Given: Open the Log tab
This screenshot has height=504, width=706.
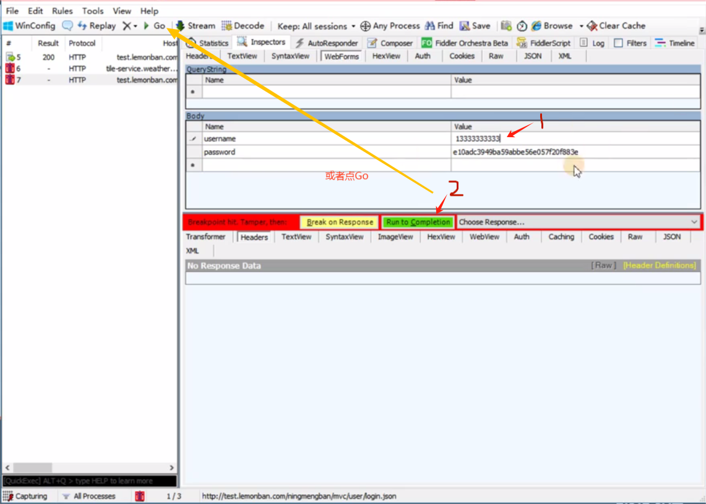Looking at the screenshot, I should pyautogui.click(x=592, y=43).
